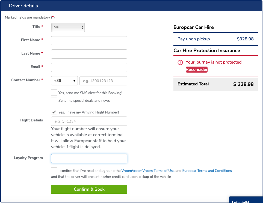The height and width of the screenshot is (203, 263).
Task: Click into the Last Name field
Action: click(89, 54)
